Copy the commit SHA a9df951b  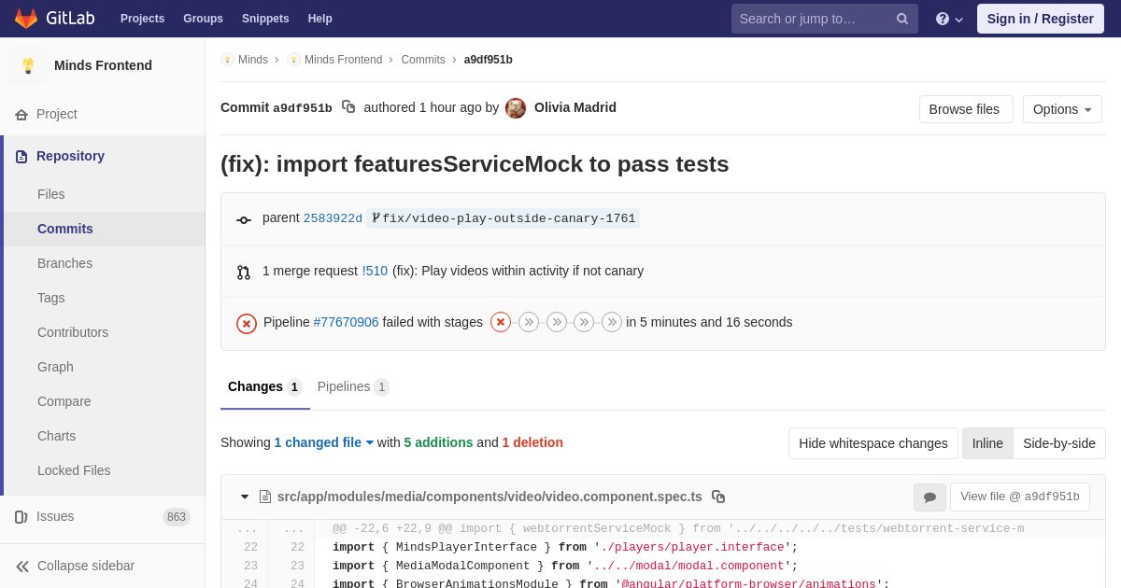point(348,107)
